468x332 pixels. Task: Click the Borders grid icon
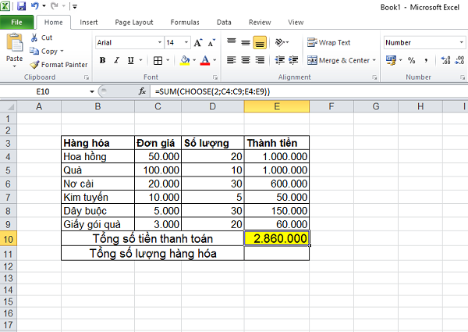tap(158, 61)
